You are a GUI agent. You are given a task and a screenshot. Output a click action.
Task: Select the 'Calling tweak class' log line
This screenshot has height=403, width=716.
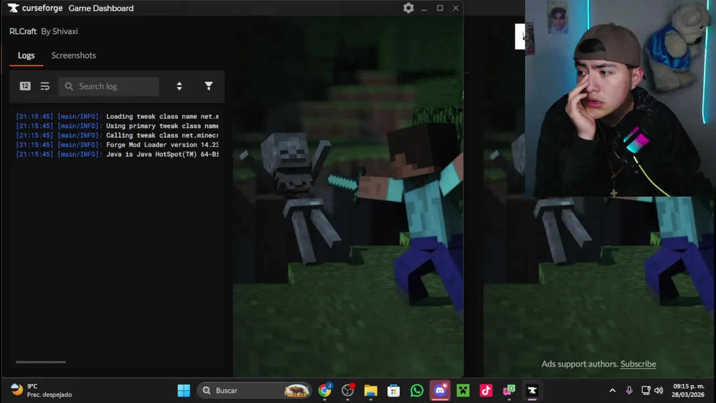(x=117, y=135)
